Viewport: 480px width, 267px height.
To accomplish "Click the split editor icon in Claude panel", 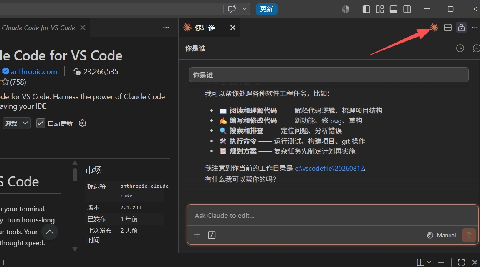I will [447, 28].
